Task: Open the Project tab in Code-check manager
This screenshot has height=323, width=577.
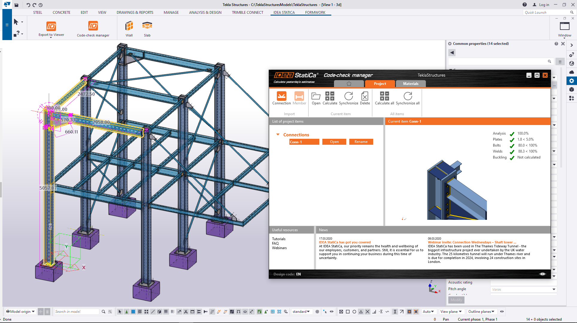Action: click(x=380, y=83)
